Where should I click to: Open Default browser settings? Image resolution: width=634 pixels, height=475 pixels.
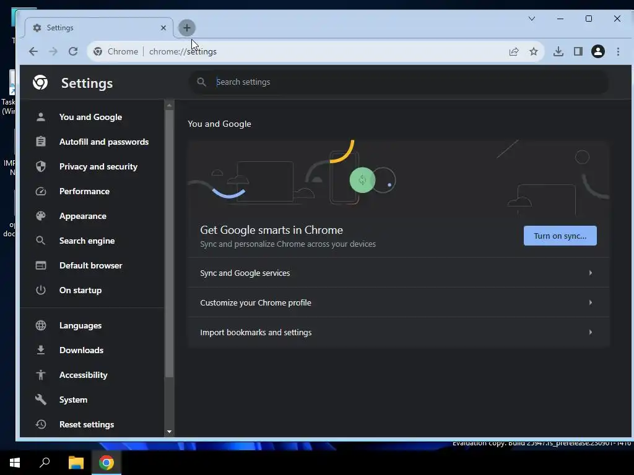92,265
